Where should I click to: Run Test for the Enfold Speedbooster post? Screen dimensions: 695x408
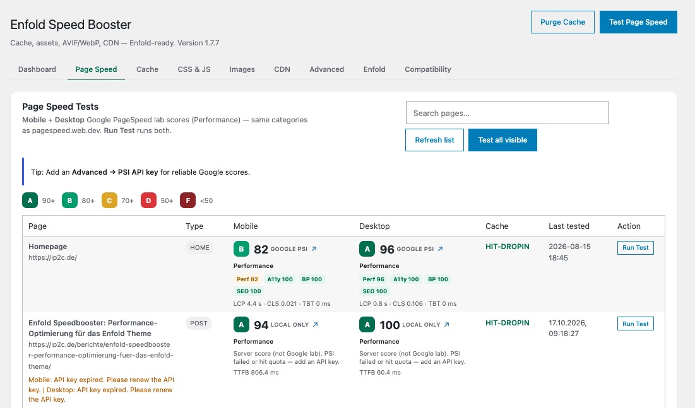(x=635, y=324)
